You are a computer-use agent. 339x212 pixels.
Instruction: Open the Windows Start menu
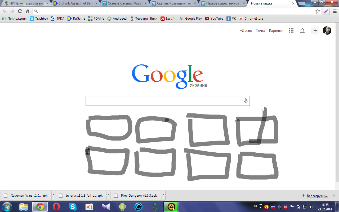[x=7, y=206]
